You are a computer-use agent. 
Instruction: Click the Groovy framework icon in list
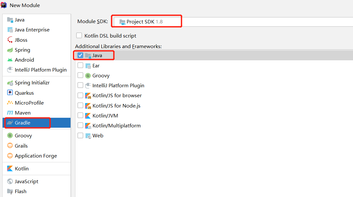click(88, 76)
